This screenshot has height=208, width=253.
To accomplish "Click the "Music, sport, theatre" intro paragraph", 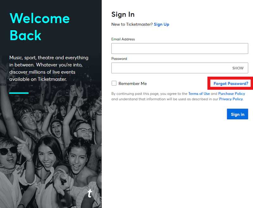I will point(49,68).
